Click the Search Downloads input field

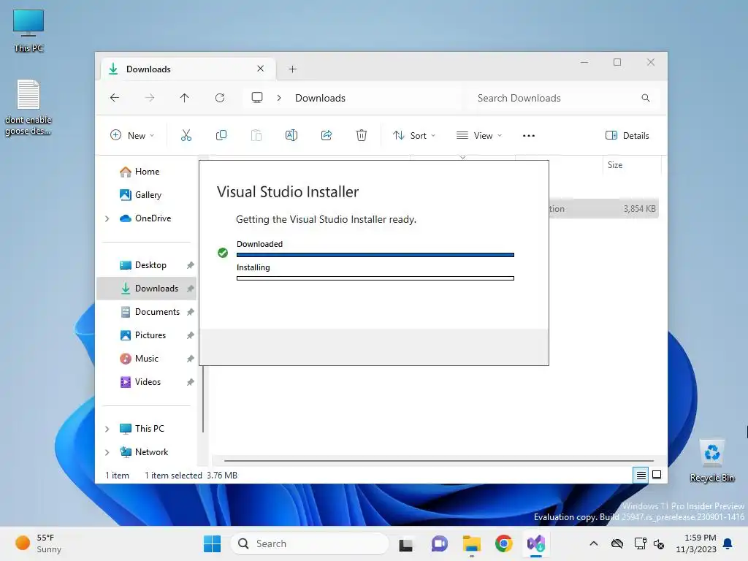(x=563, y=98)
